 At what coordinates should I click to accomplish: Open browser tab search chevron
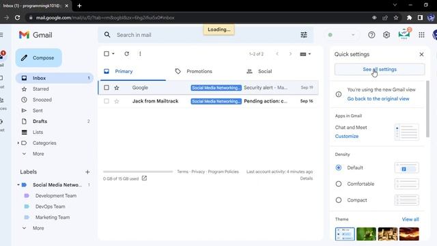point(395,5)
